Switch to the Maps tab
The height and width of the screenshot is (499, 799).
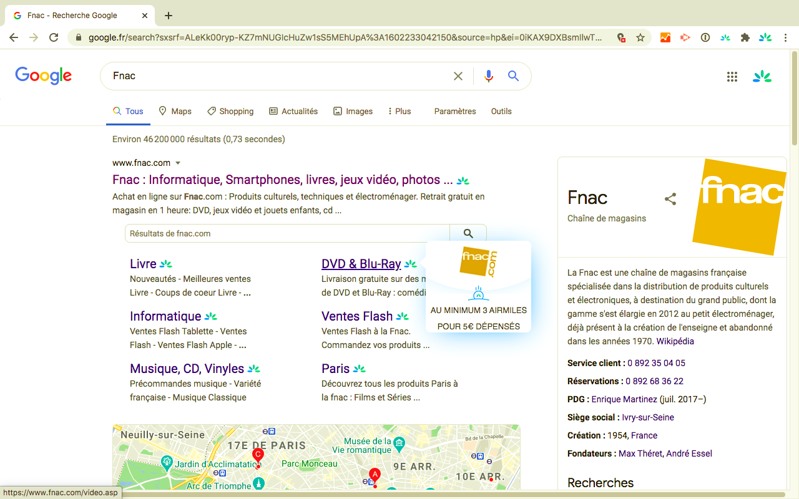click(175, 111)
